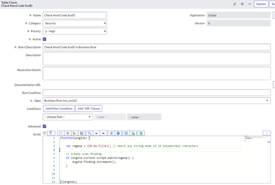This screenshot has width=275, height=185.
Task: Toggle the Active checkbox
Action: tap(45, 39)
